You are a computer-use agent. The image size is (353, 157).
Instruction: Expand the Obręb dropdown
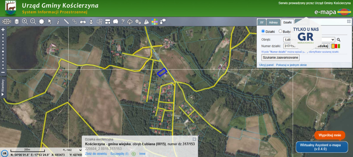coord(309,39)
